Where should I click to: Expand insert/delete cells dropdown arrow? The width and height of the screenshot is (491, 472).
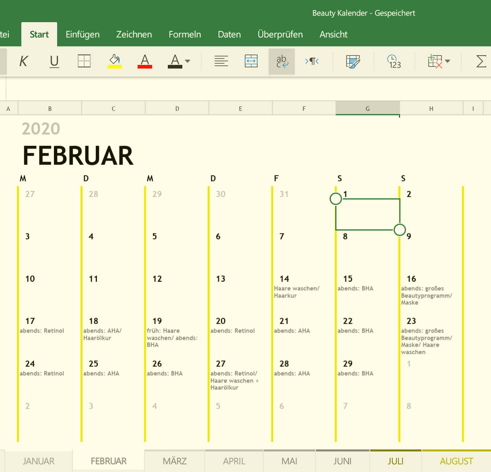pyautogui.click(x=448, y=61)
